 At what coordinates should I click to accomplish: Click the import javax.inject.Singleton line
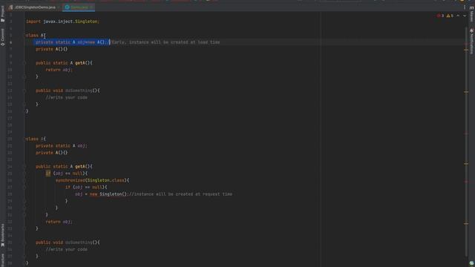coord(62,22)
